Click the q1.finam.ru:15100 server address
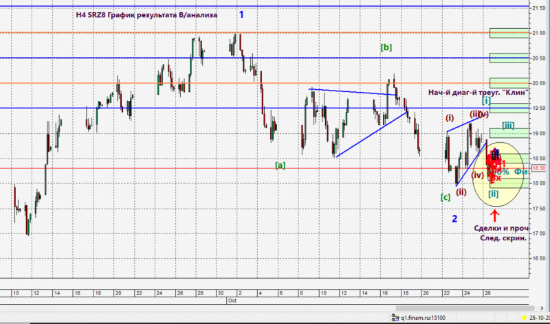Screen dimensions: 550x324 pyautogui.click(x=423, y=318)
